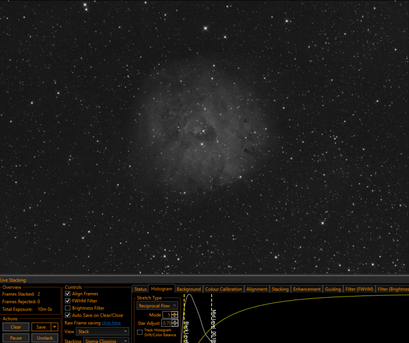Click the Black Level histogram marker line

coord(185,318)
